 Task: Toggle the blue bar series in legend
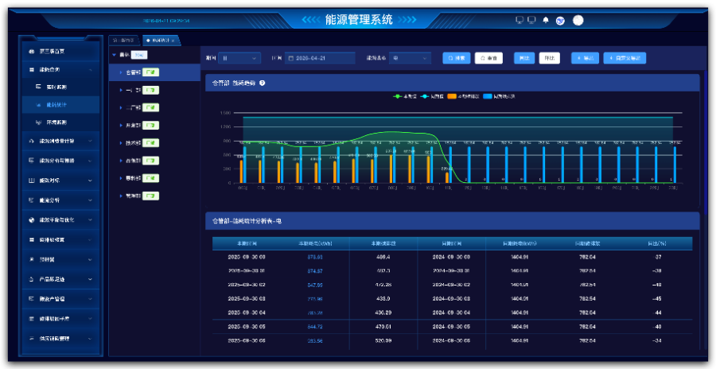(499, 96)
